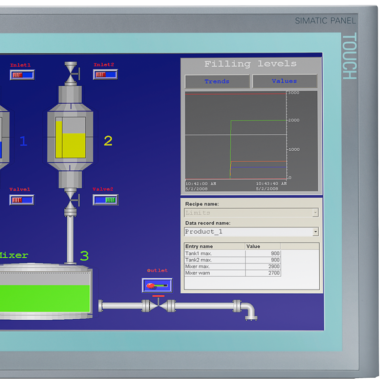The image size is (384, 384).
Task: Switch the Valve1 toggle
Action: 22,200
